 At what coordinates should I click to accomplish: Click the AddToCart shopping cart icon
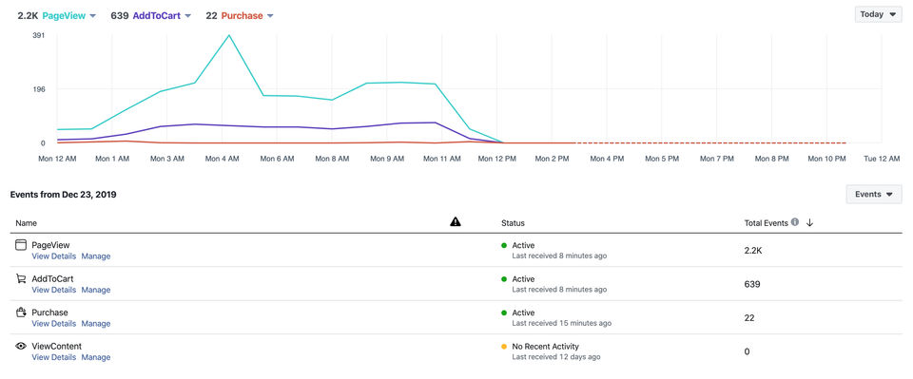coord(21,279)
